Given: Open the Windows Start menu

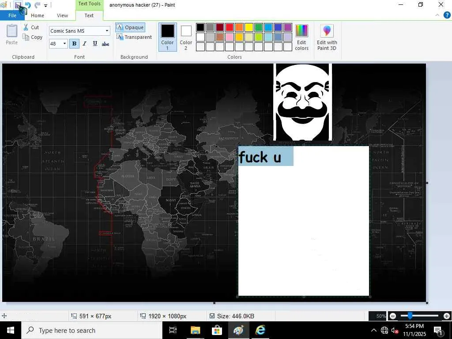Looking at the screenshot, I should (x=11, y=330).
